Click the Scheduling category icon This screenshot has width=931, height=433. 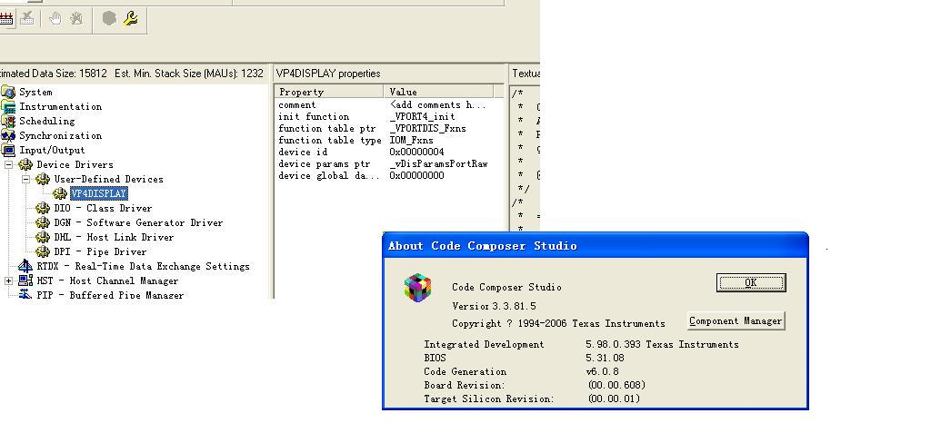(x=8, y=121)
